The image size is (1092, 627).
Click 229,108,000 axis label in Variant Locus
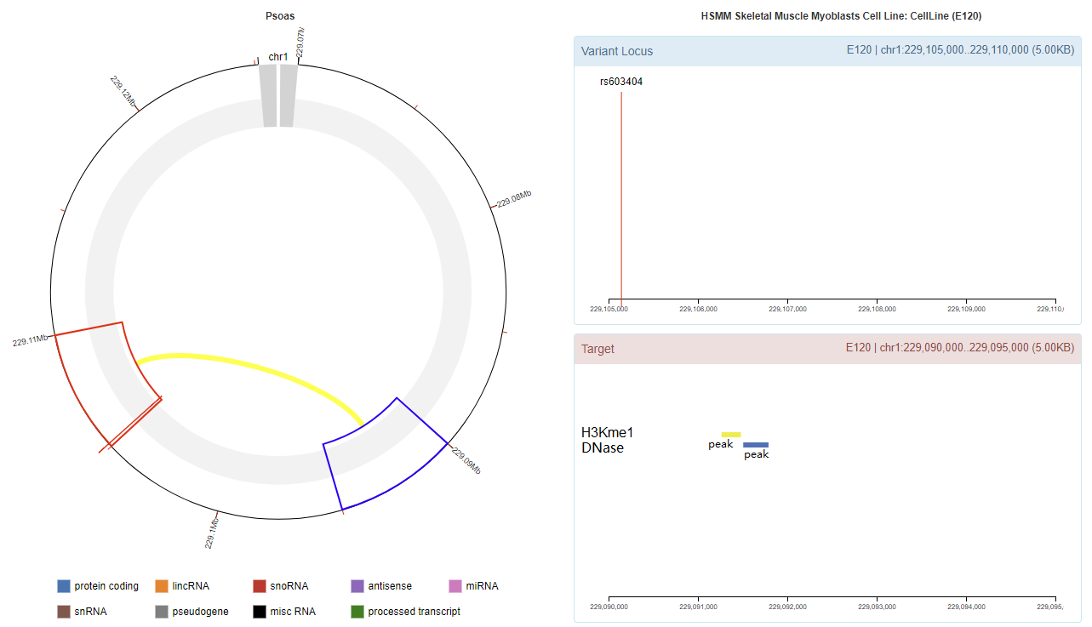pyautogui.click(x=877, y=309)
